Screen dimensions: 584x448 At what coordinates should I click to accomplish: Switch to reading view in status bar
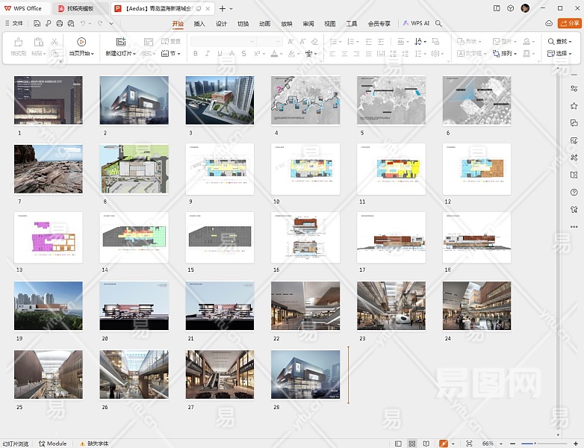click(x=425, y=444)
